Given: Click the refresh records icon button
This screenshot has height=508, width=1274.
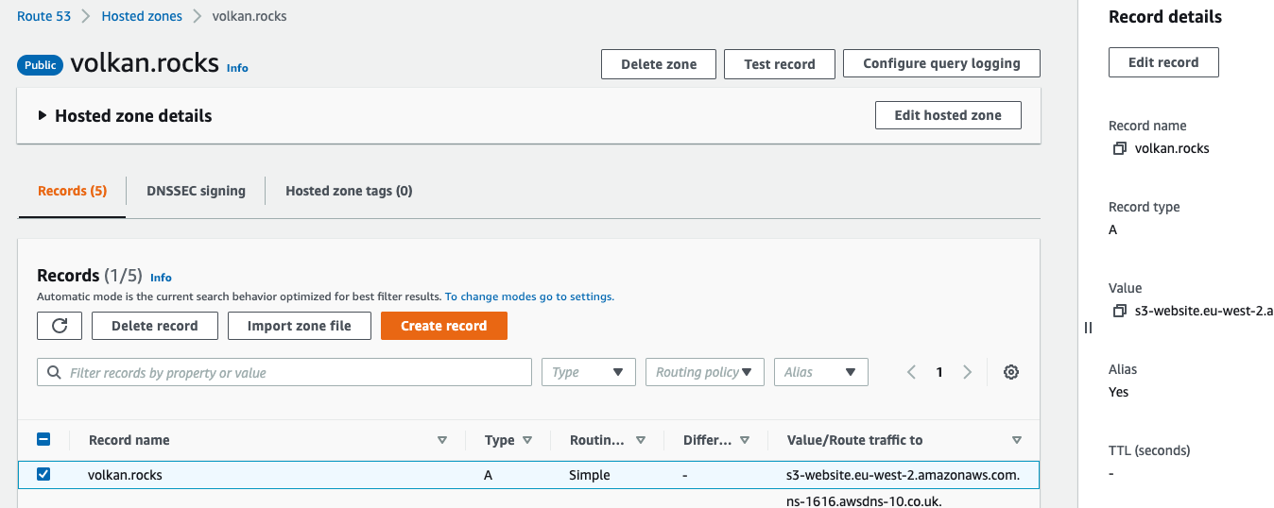Looking at the screenshot, I should [x=60, y=326].
